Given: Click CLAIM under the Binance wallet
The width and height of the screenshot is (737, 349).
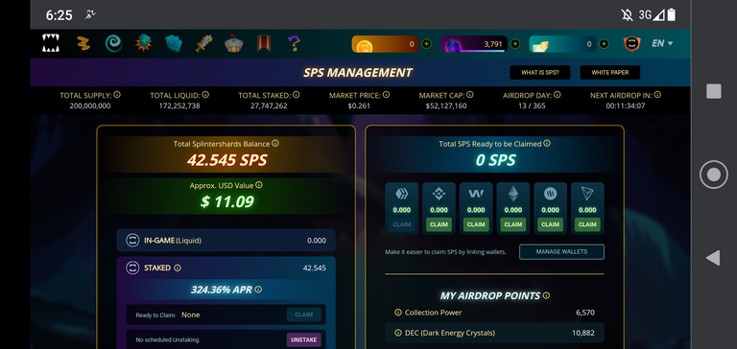Looking at the screenshot, I should (439, 224).
